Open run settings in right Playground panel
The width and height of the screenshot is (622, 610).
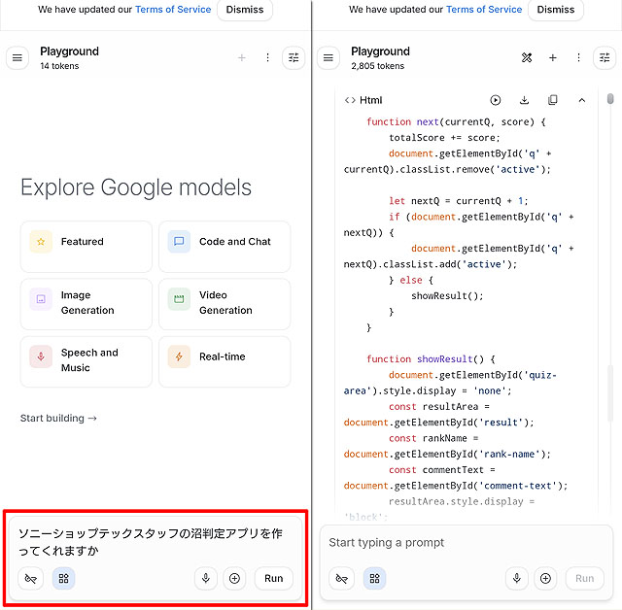(x=605, y=58)
